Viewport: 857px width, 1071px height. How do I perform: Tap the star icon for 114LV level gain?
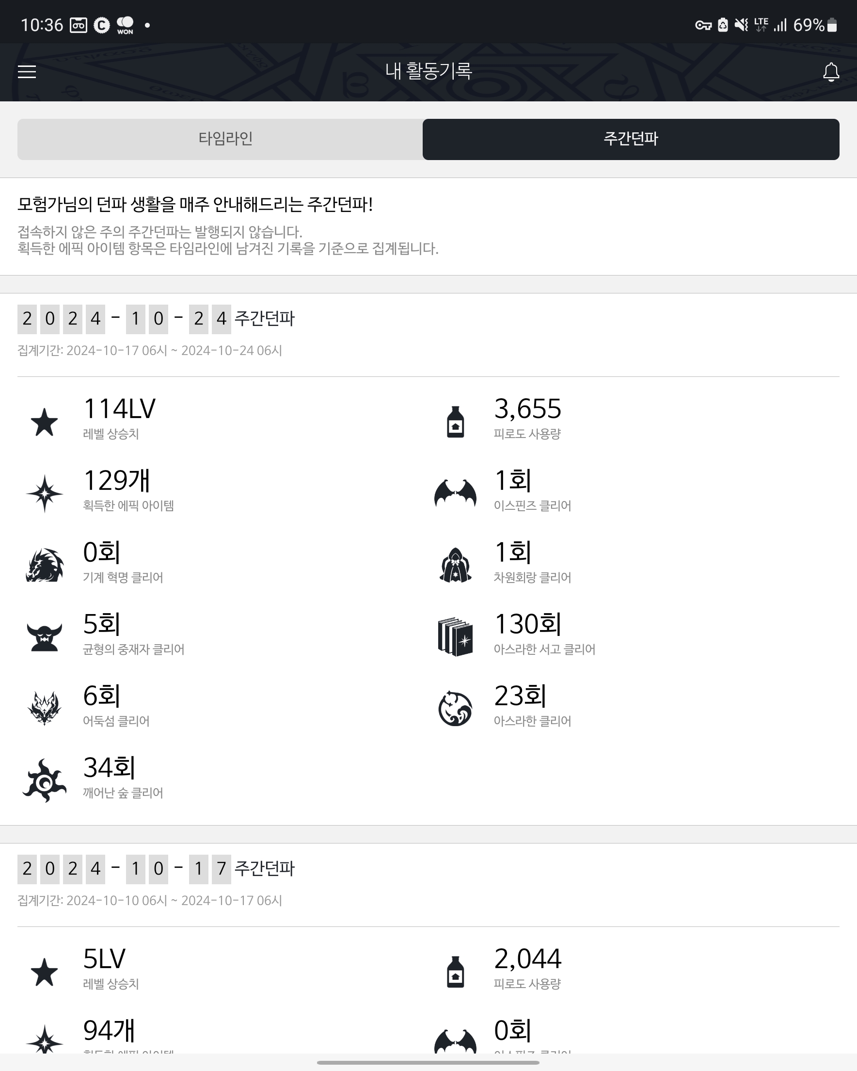[x=44, y=422]
